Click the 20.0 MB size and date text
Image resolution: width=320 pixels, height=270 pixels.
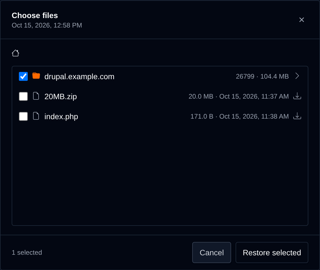click(239, 96)
